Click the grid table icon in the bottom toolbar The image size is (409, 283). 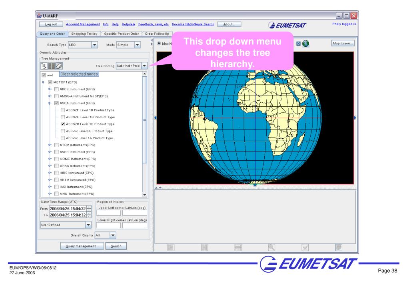pyautogui.click(x=238, y=247)
